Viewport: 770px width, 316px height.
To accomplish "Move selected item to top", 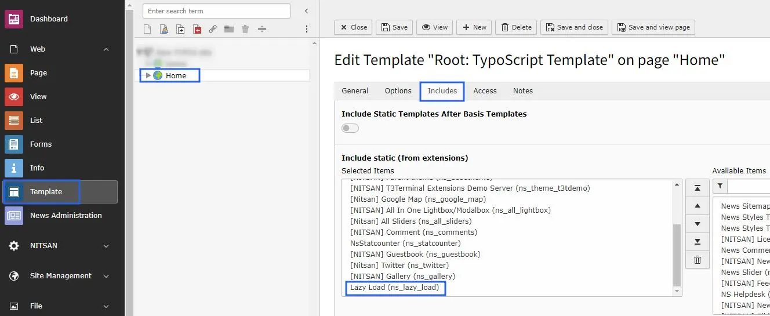I will [x=698, y=188].
